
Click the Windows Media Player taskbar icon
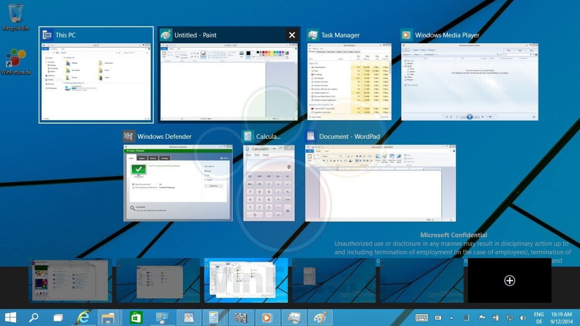[x=268, y=317]
